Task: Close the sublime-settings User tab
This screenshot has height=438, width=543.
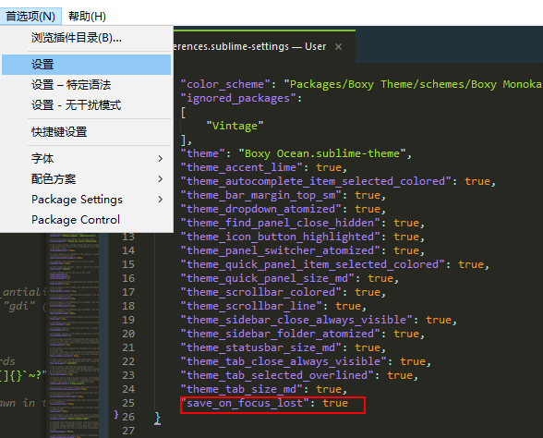Action: point(339,47)
